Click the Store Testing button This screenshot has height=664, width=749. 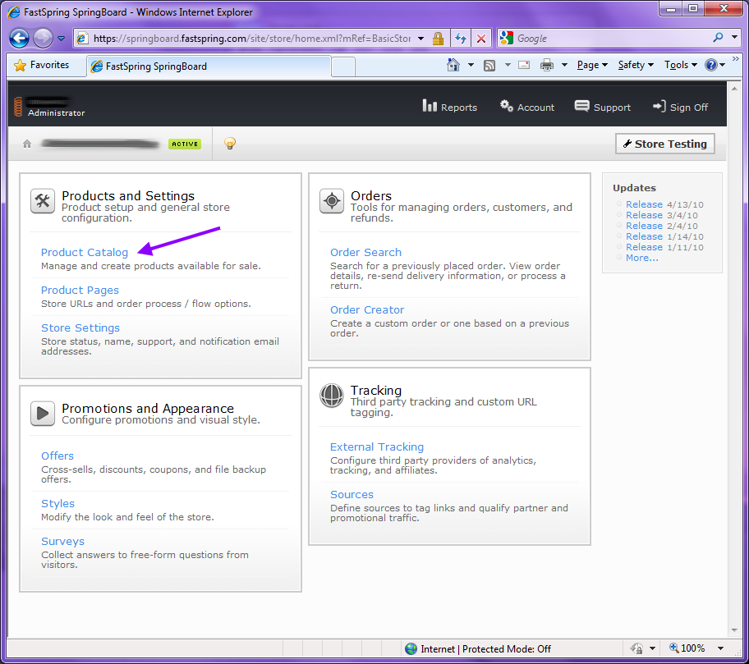(x=665, y=144)
